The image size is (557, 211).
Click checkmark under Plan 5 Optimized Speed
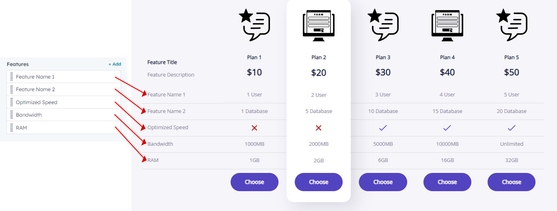click(x=512, y=128)
